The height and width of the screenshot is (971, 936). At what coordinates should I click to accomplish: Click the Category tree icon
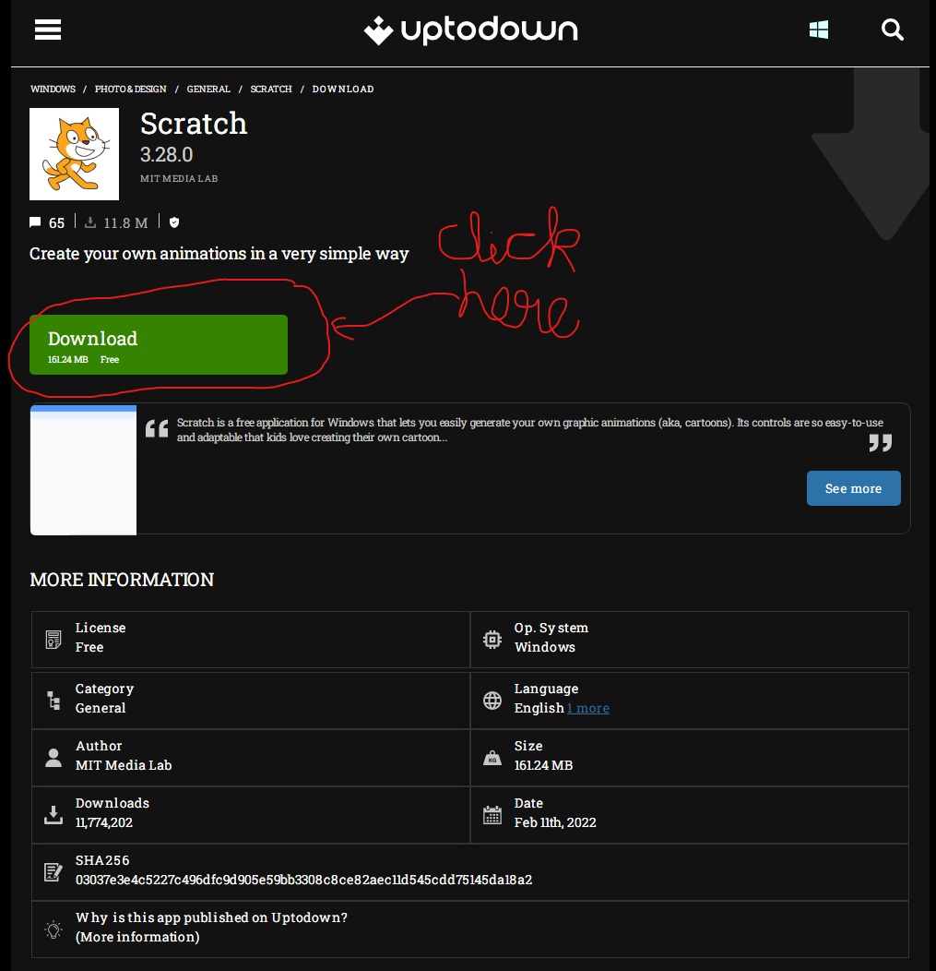click(53, 701)
